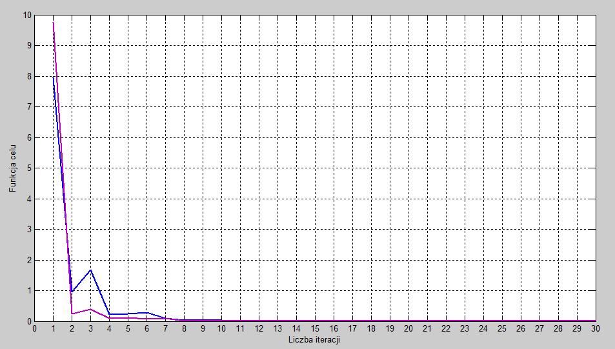Click iteration number 16 on horizontal axis
The height and width of the screenshot is (349, 615).
point(334,329)
